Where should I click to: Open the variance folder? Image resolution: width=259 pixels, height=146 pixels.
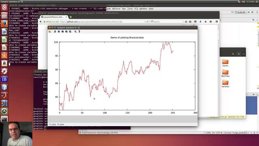click(225, 84)
